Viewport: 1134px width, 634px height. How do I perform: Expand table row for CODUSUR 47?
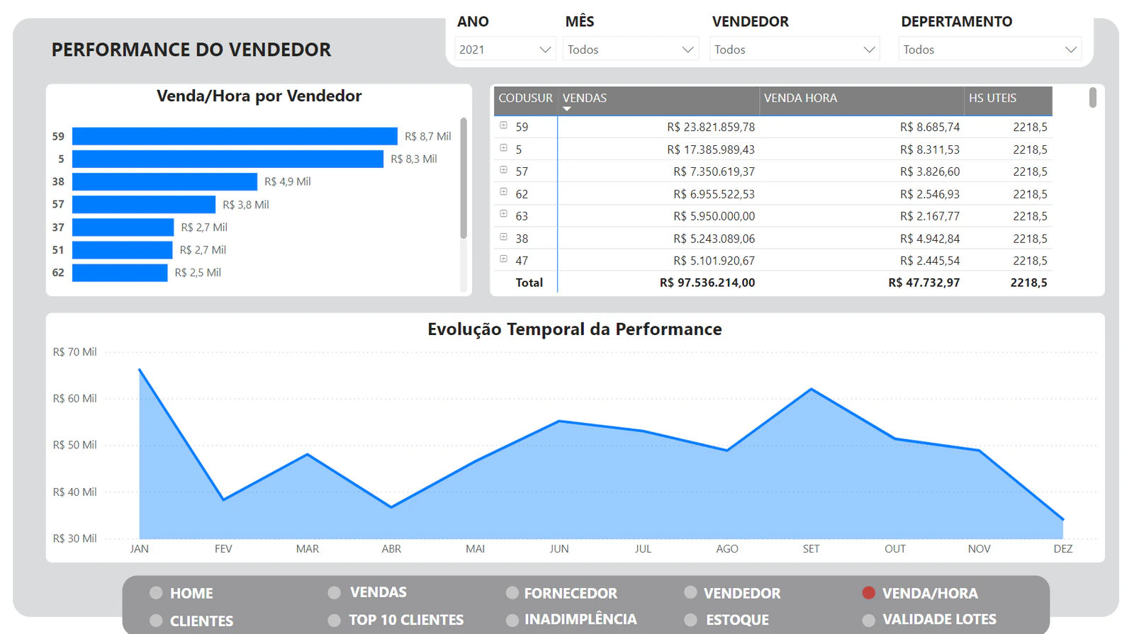[504, 259]
